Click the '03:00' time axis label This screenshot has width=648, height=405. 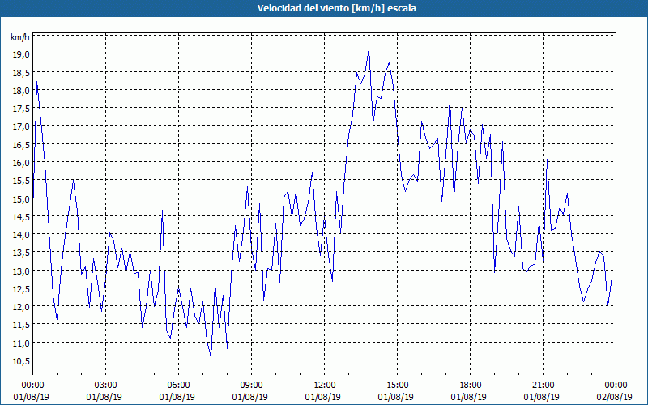[x=106, y=386]
